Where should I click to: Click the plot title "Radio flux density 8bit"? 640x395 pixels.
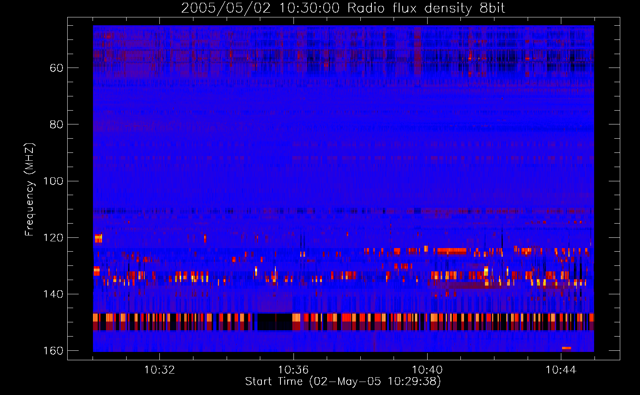click(426, 8)
